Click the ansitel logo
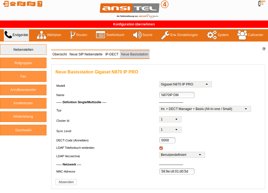Screen dimensions: 268x193 pos(130,8)
